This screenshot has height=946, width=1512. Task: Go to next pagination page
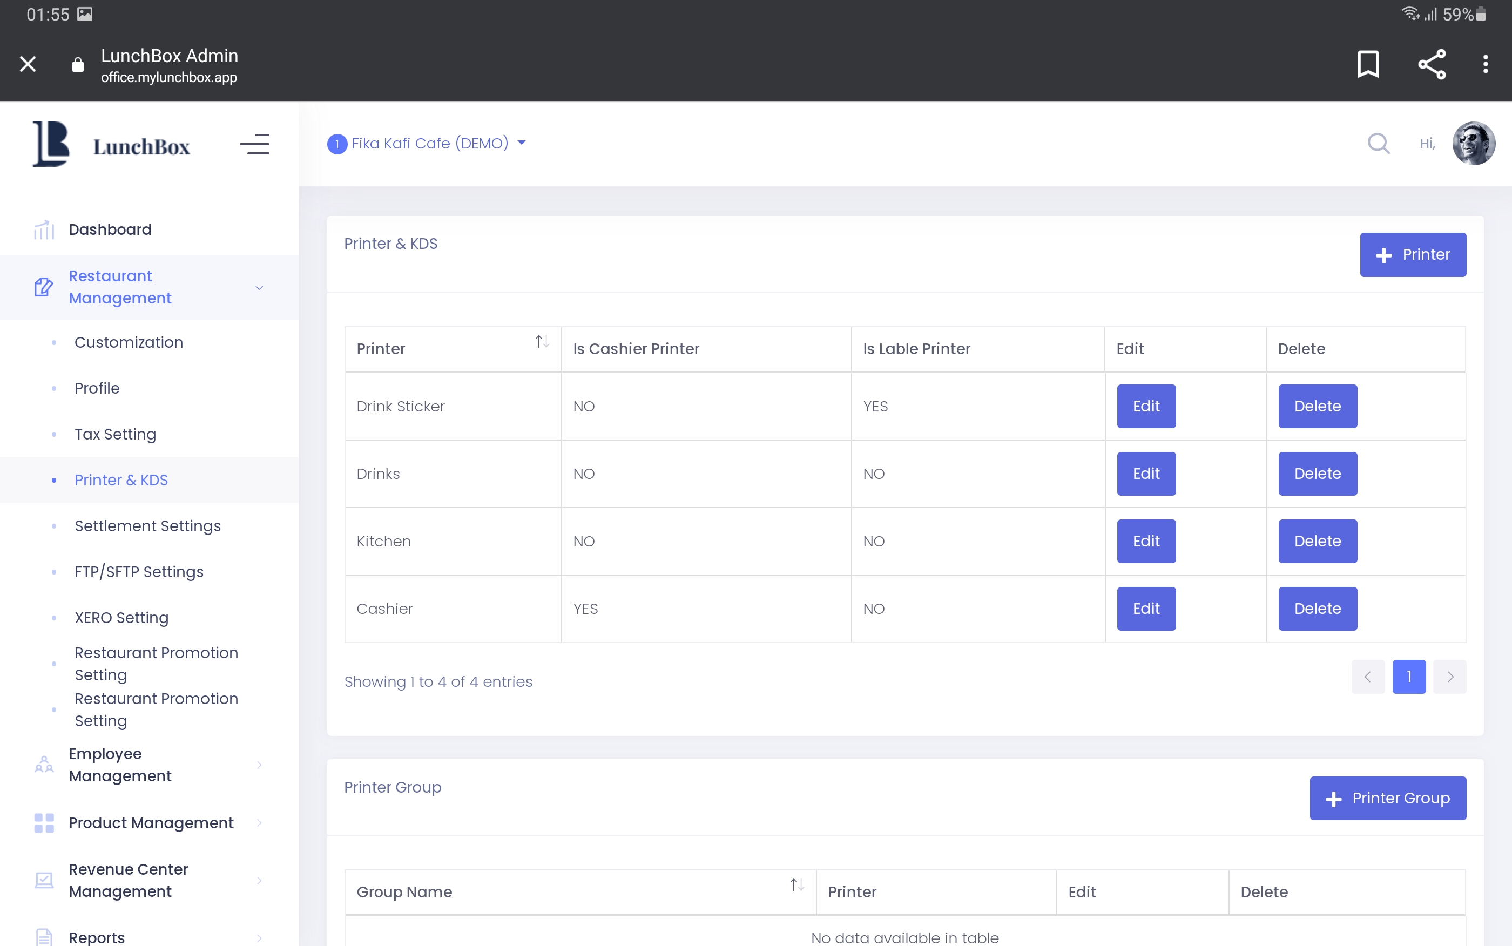1449,677
